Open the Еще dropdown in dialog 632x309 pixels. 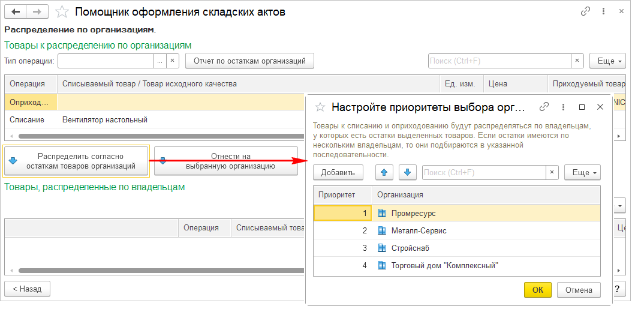pos(582,173)
